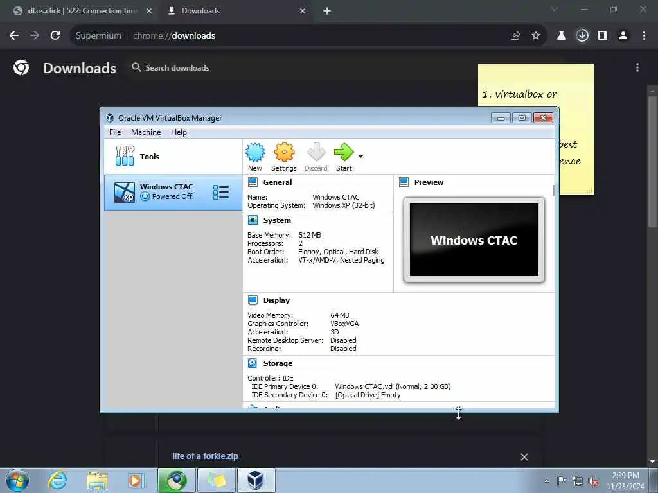Open the browser three-dot main menu
Screen dimensions: 658x493
[644, 36]
